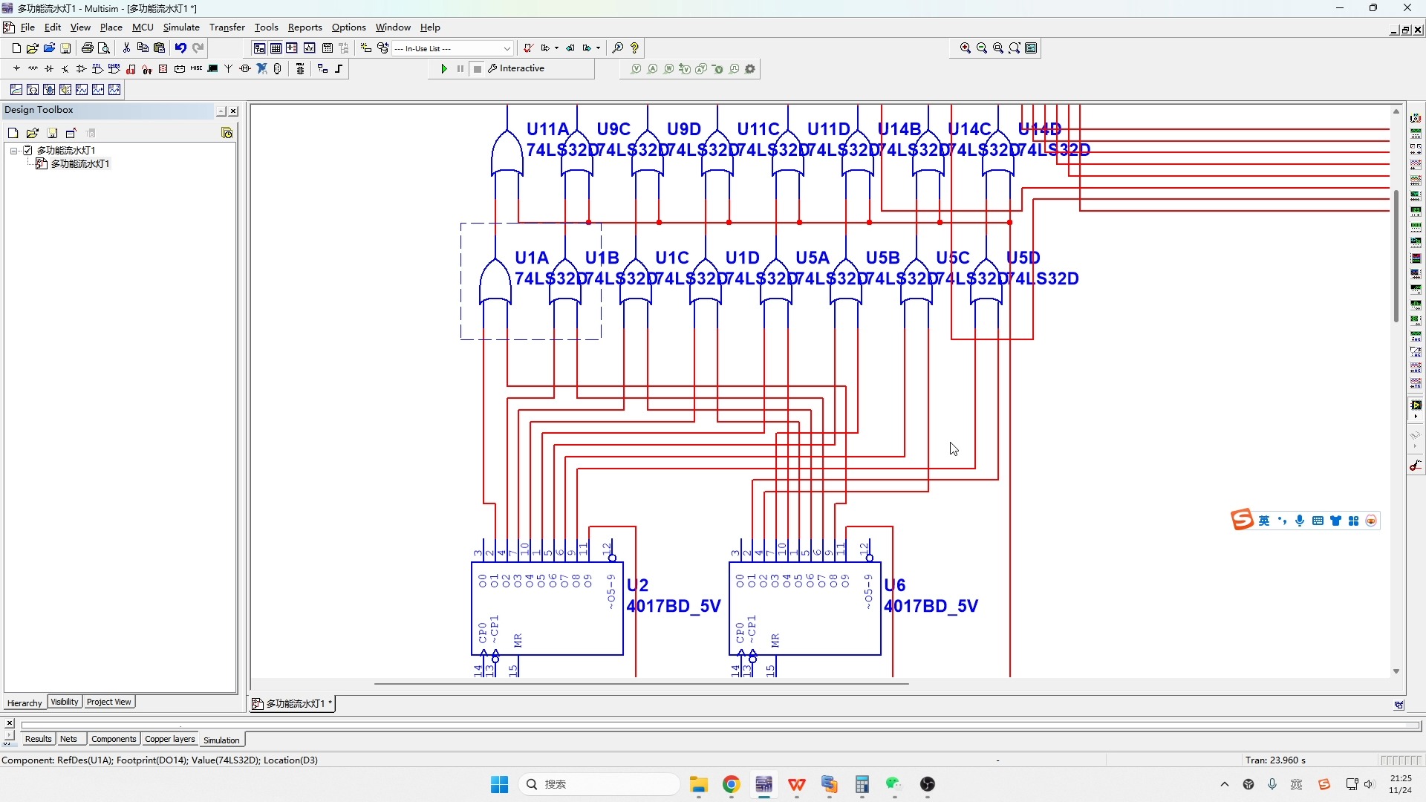
Task: Expand the forward annotate dropdown arrow
Action: pyautogui.click(x=598, y=48)
